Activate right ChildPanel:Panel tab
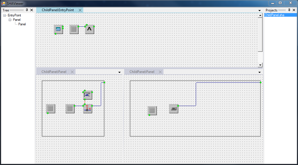The image size is (298, 165). (142, 72)
